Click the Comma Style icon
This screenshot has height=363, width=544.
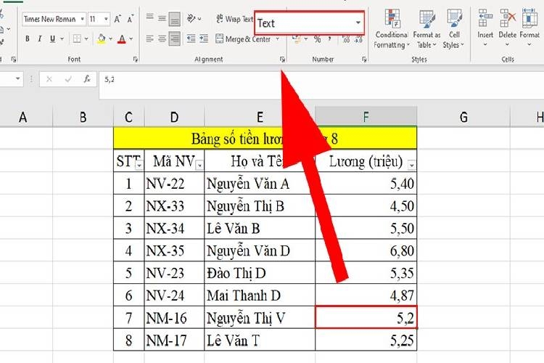pyautogui.click(x=329, y=39)
